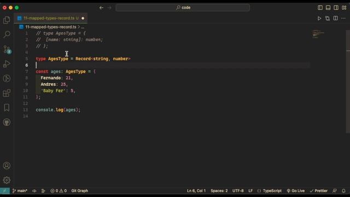Screen dimensions: 350x197
Task: Click on the word Record on line 5
Action: (x=83, y=59)
